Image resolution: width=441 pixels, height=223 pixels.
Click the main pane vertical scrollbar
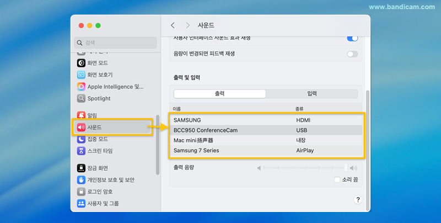click(367, 151)
